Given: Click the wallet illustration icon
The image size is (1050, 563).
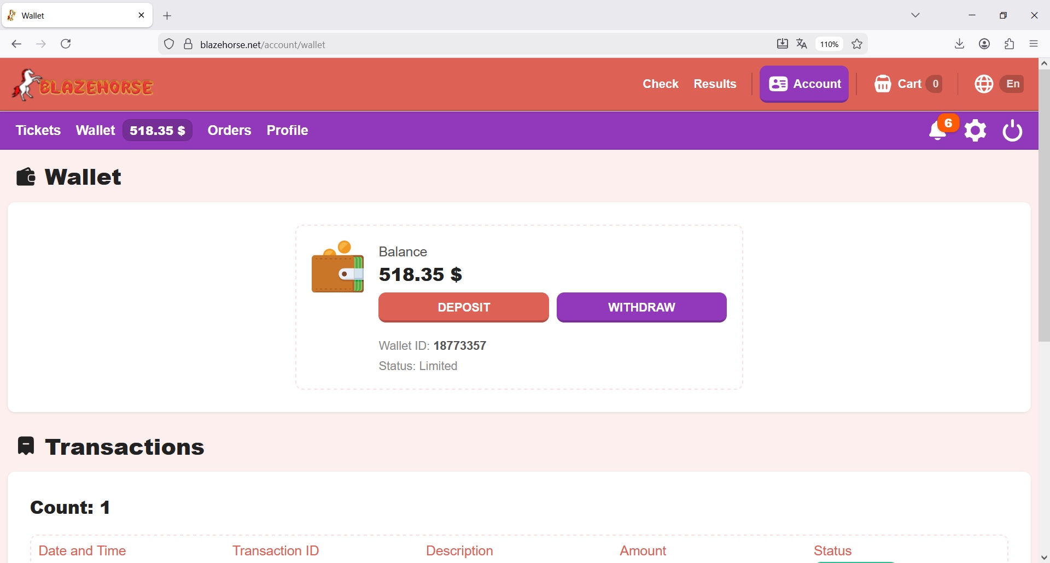Looking at the screenshot, I should coord(337,267).
